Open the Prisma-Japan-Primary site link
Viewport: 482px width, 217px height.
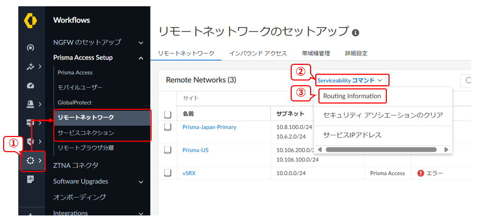[x=209, y=127]
